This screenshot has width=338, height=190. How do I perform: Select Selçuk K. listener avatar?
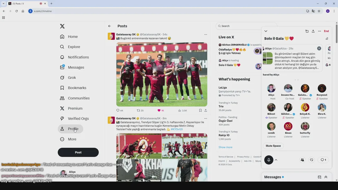(305, 107)
